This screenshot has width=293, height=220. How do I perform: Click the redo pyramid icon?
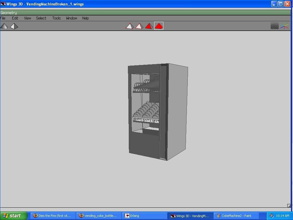pos(14,26)
